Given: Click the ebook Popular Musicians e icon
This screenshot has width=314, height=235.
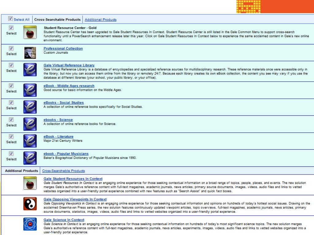Looking at the screenshot, I should pyautogui.click(x=30, y=158).
